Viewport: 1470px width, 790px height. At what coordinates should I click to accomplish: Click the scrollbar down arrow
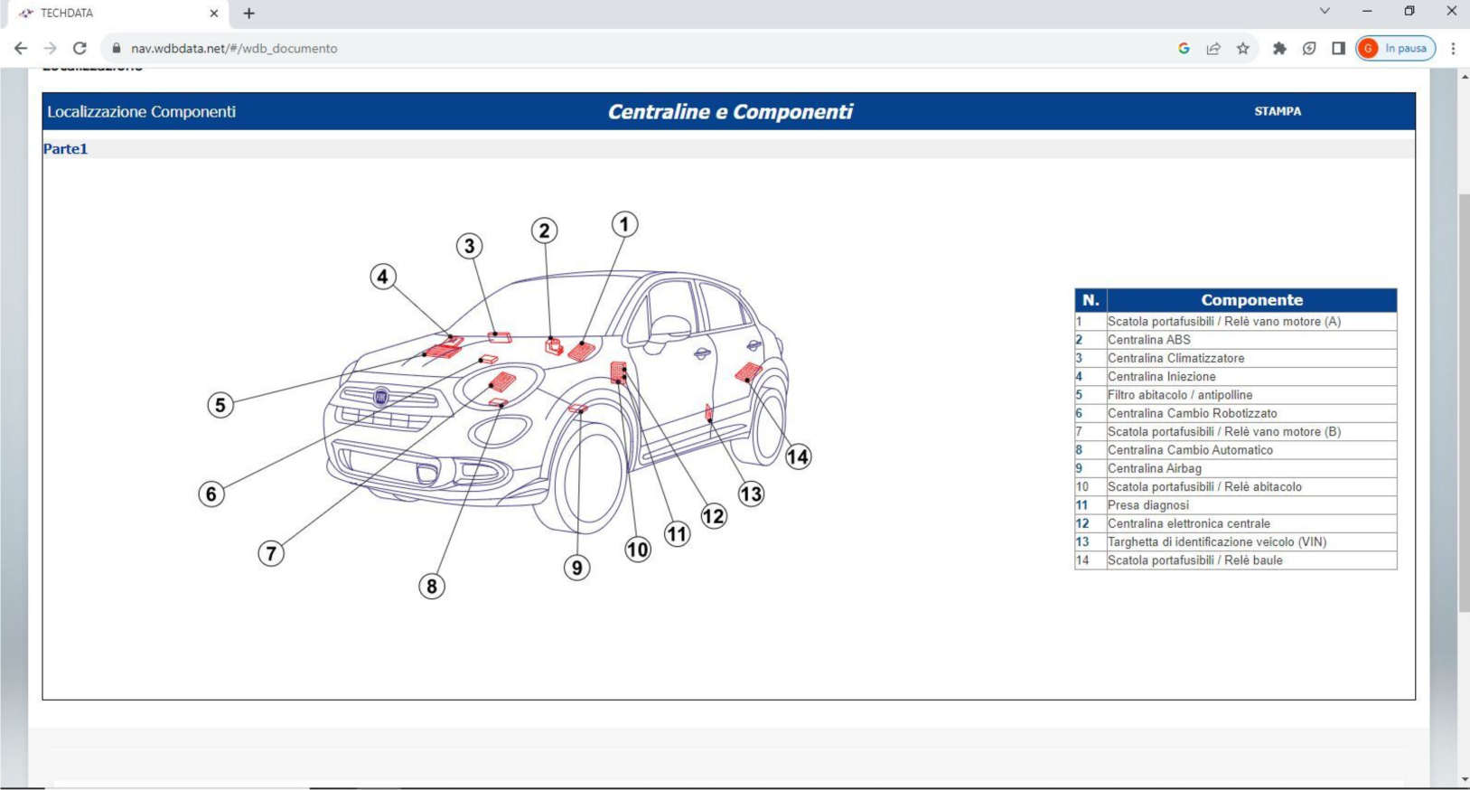click(x=1463, y=780)
